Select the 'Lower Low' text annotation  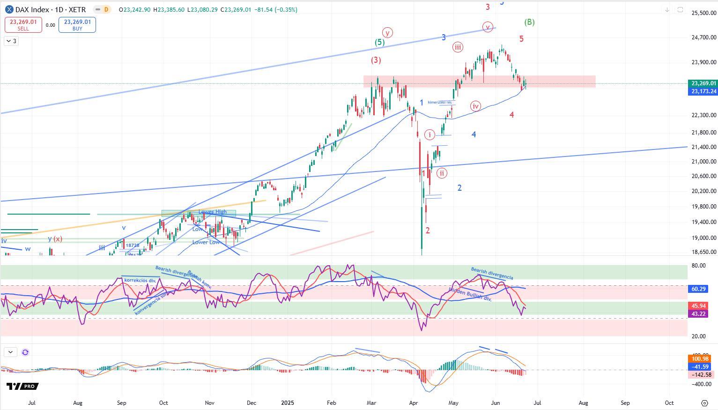[206, 242]
